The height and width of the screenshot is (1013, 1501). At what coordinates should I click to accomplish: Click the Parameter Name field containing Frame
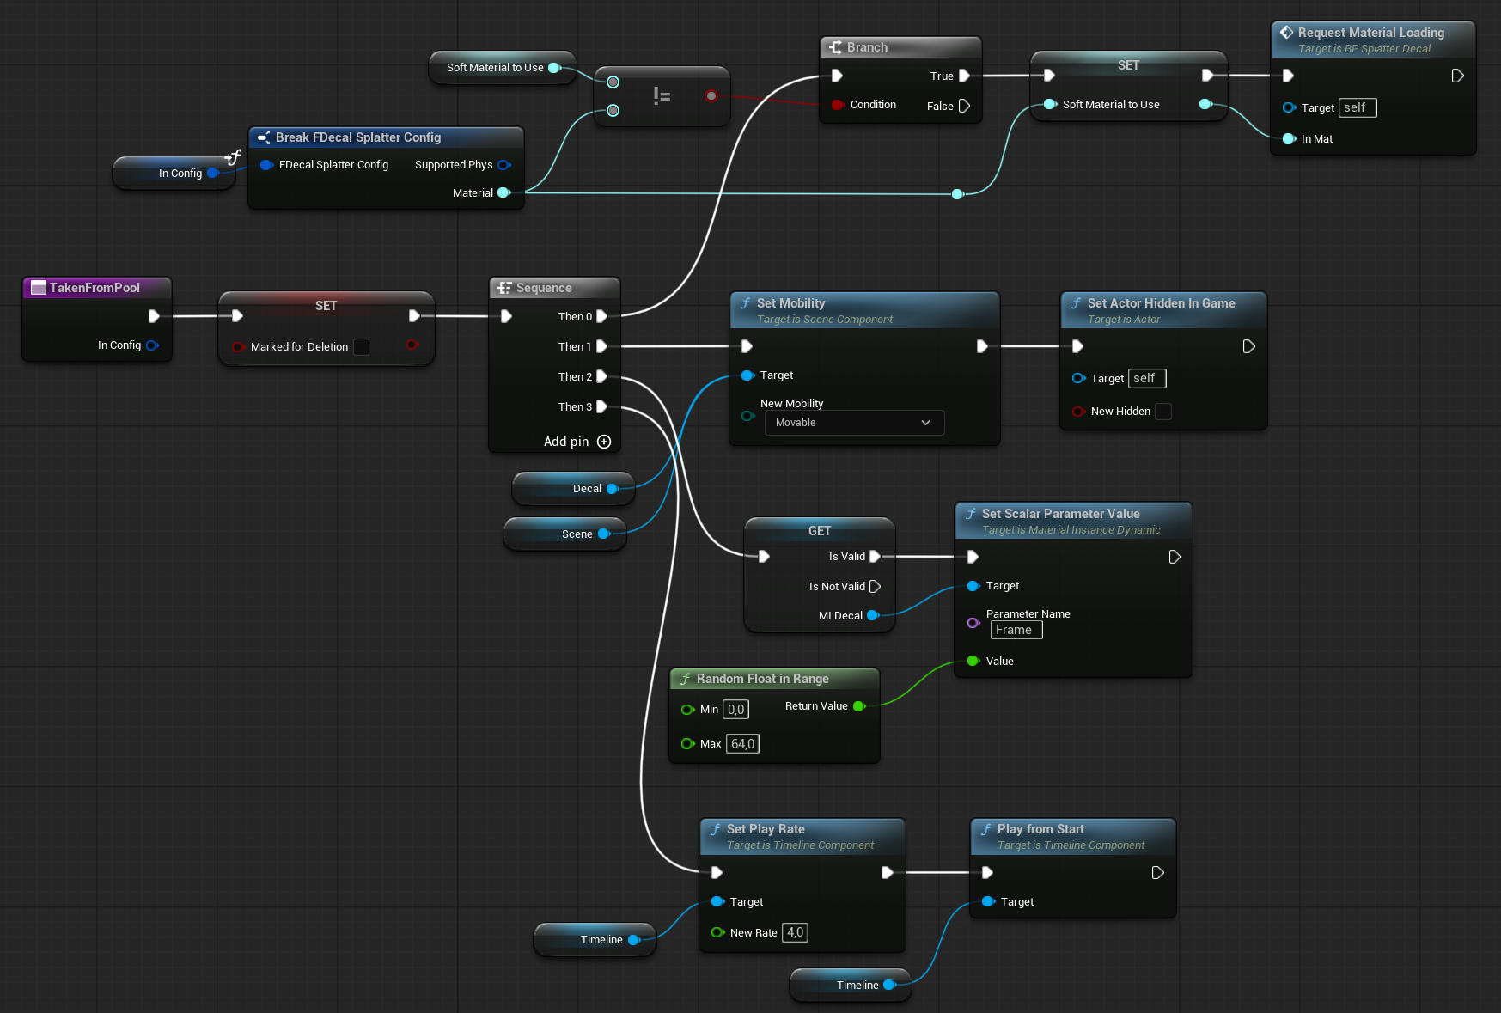[1016, 630]
